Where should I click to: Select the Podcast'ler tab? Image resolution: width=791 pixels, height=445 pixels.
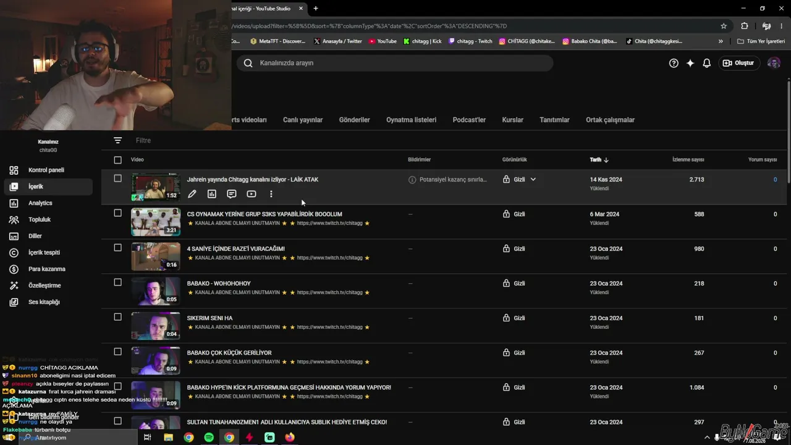click(x=469, y=120)
